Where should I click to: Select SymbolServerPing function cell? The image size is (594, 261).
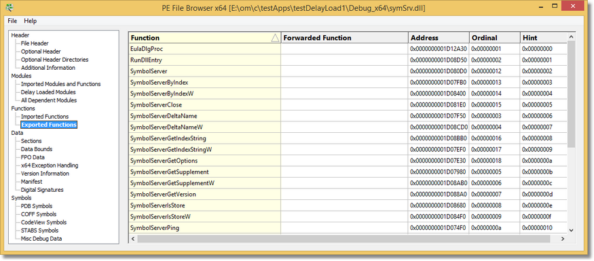204,228
